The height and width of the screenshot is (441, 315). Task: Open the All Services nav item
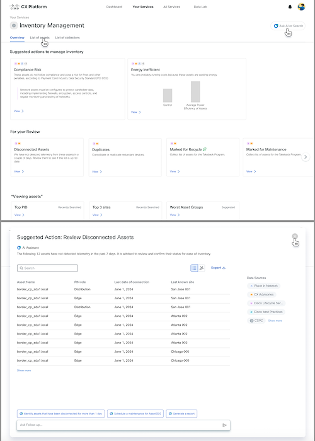coord(171,7)
